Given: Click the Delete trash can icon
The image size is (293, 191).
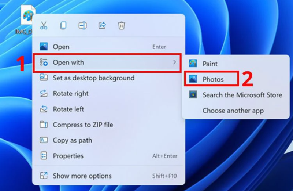Looking at the screenshot, I should [122, 25].
